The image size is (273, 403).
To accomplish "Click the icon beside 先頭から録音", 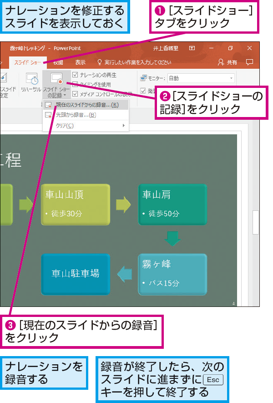I will (x=48, y=115).
